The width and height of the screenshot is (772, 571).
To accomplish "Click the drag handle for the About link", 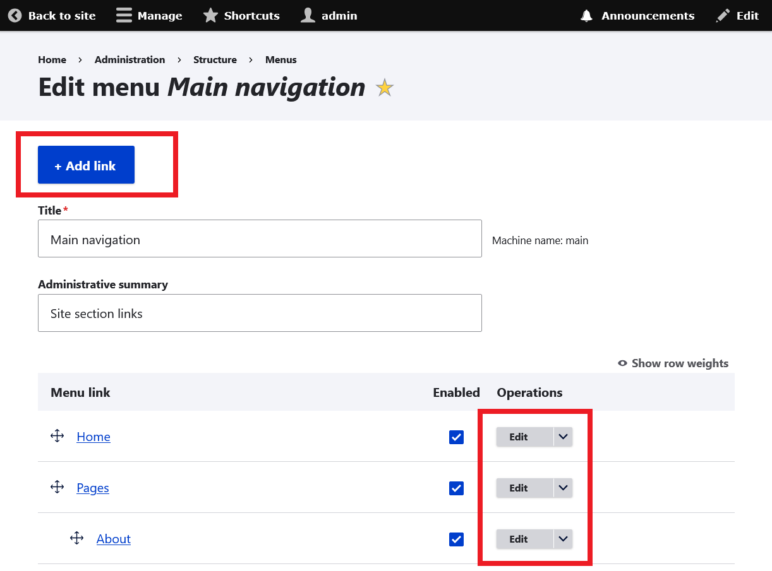I will point(76,538).
